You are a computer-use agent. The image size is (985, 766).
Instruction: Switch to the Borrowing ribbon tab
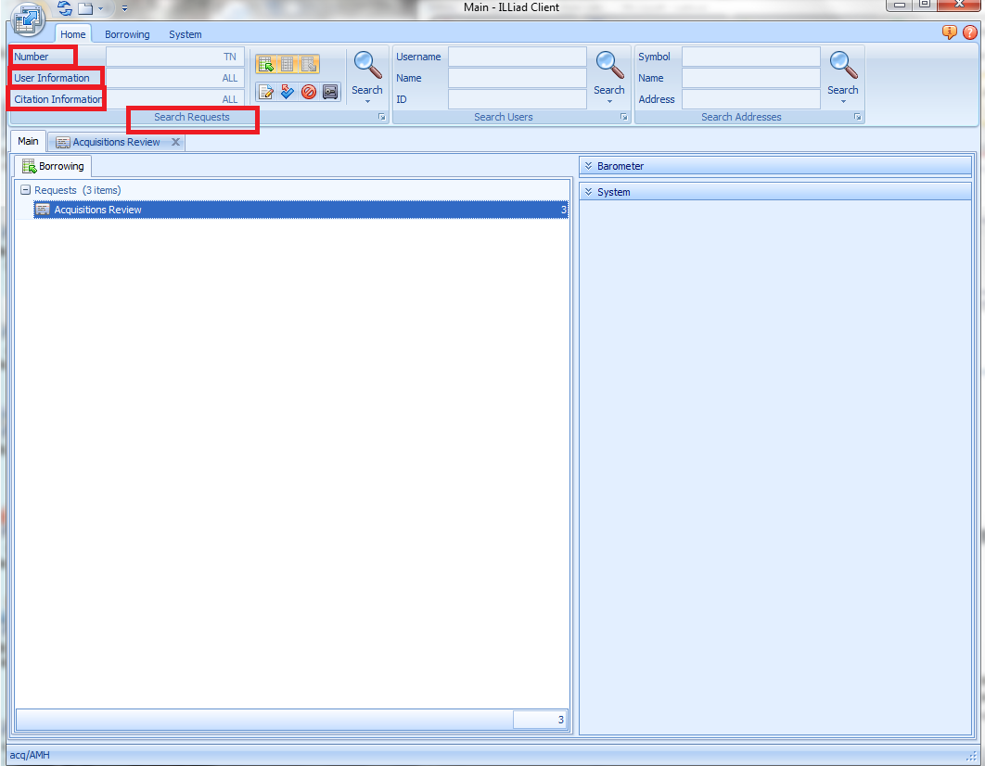(x=127, y=34)
